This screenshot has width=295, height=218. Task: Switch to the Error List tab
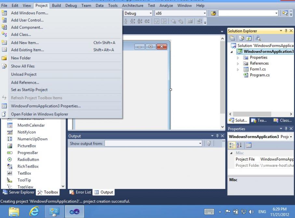point(80,192)
